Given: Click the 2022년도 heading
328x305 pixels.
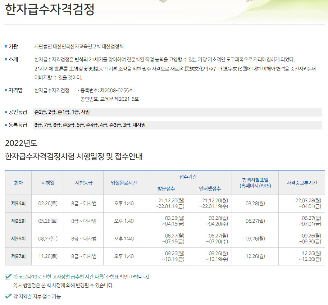Looking at the screenshot, I should coord(21,143).
